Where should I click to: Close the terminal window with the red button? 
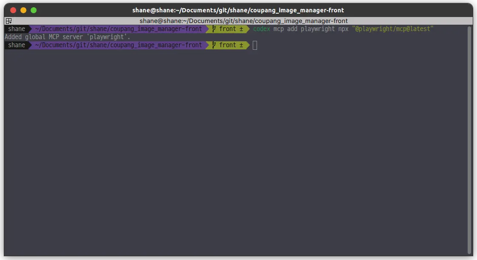[x=13, y=10]
